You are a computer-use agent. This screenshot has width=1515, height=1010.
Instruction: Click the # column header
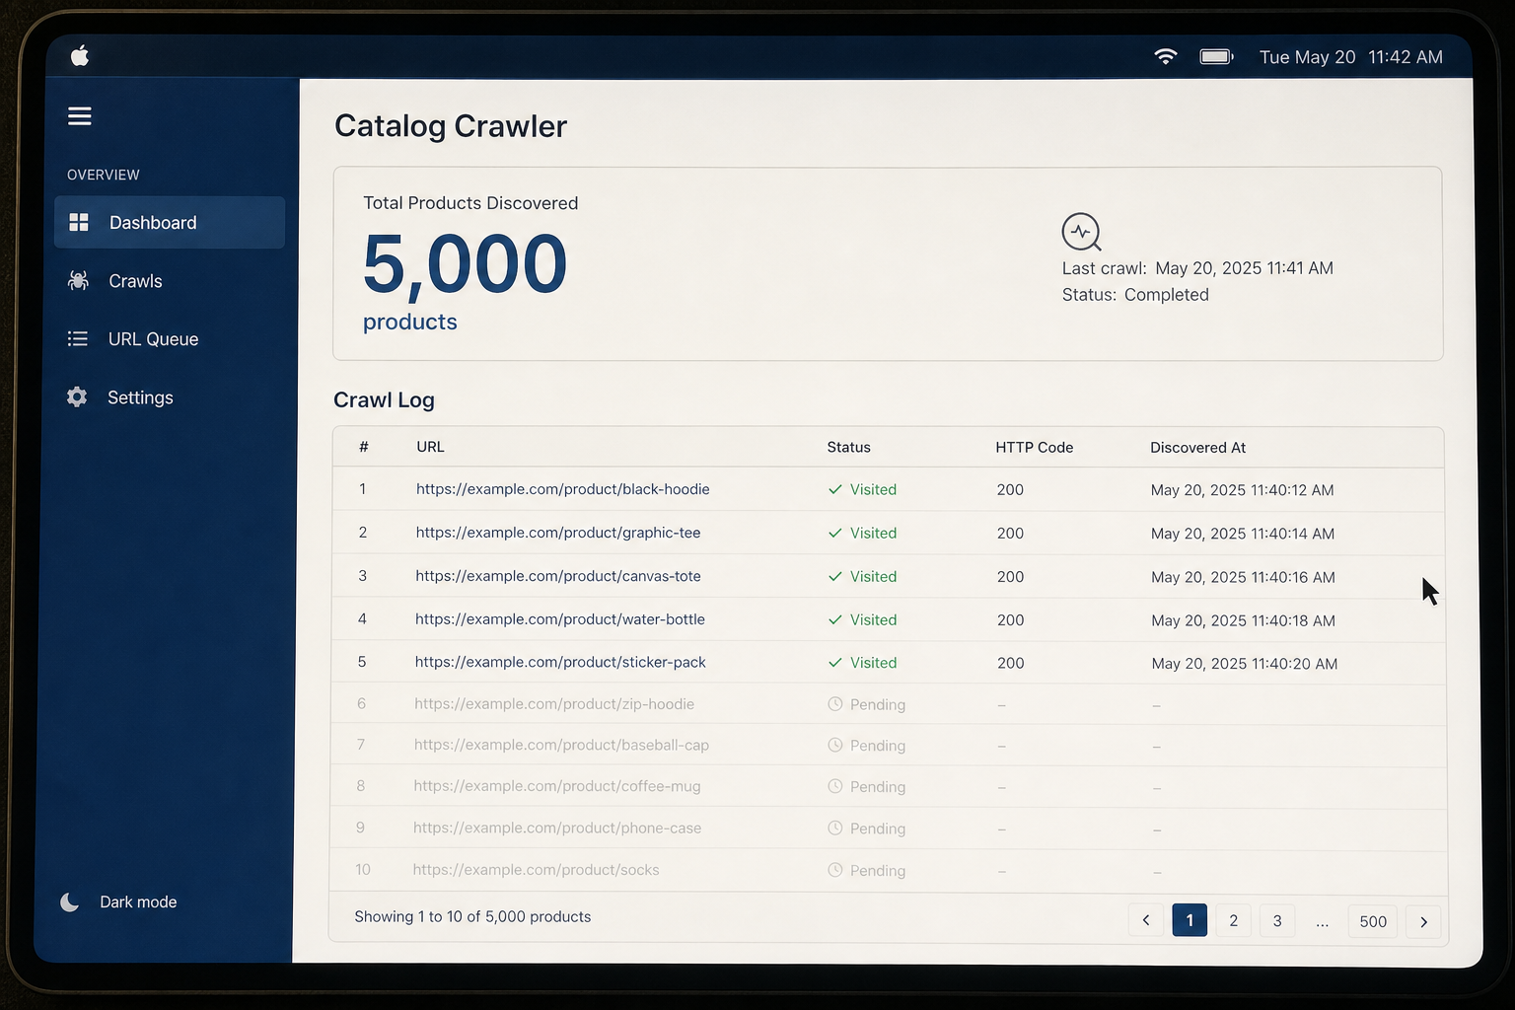364,447
